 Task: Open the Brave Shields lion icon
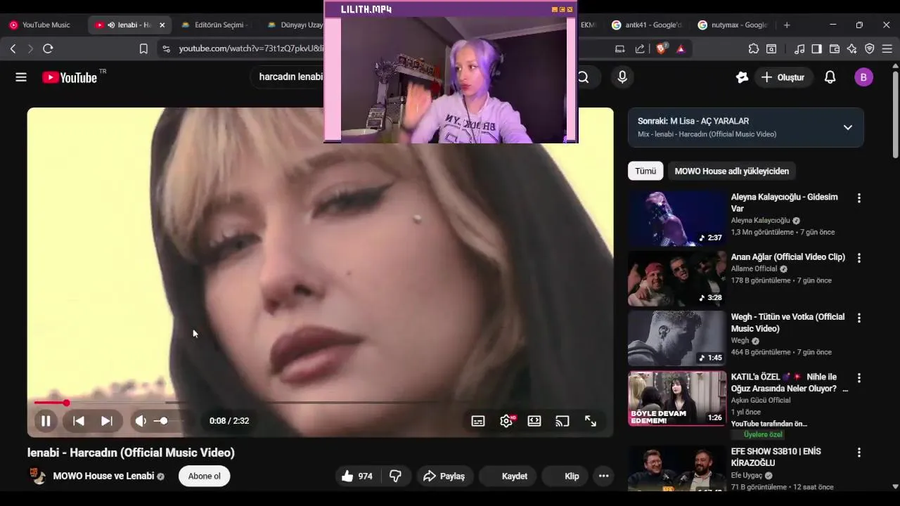coord(661,48)
